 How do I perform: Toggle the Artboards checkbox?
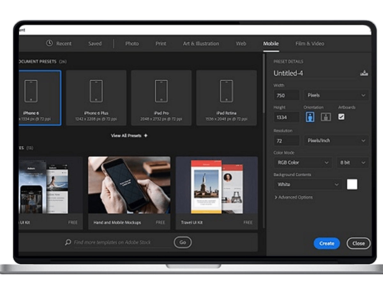tap(342, 117)
